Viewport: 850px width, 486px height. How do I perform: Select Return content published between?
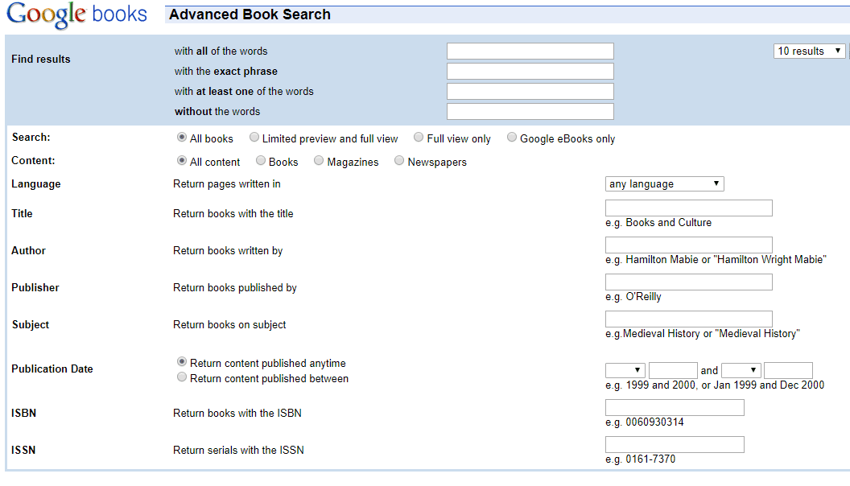[182, 377]
